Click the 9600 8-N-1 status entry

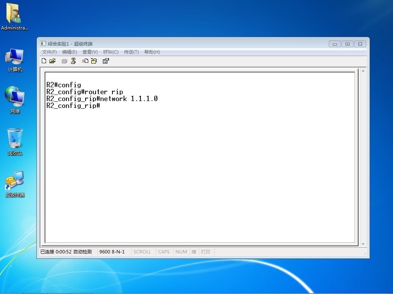point(112,252)
